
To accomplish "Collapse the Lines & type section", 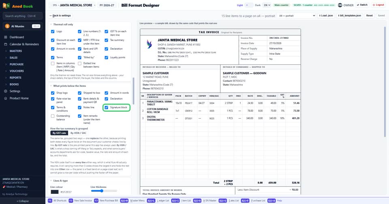I will pos(51,181).
